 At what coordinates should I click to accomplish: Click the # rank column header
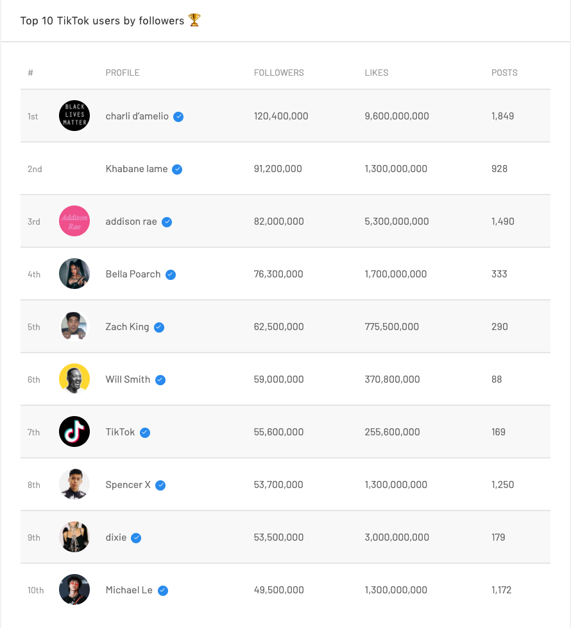pyautogui.click(x=30, y=73)
